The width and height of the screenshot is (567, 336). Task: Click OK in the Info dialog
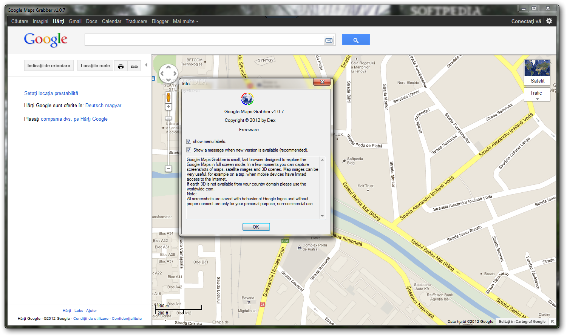[x=256, y=227]
